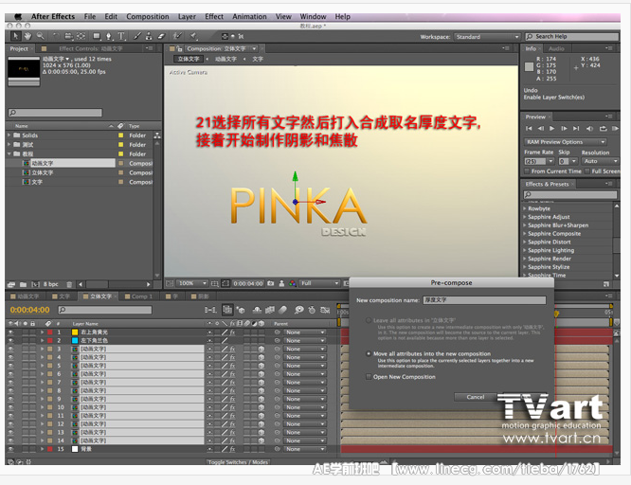Create a new folder in Project panel
This screenshot has width=631, height=485.
(23, 284)
